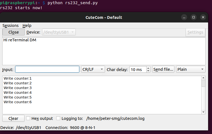Expand the Plain format dropdown
This screenshot has height=134, width=212.
pos(191,69)
